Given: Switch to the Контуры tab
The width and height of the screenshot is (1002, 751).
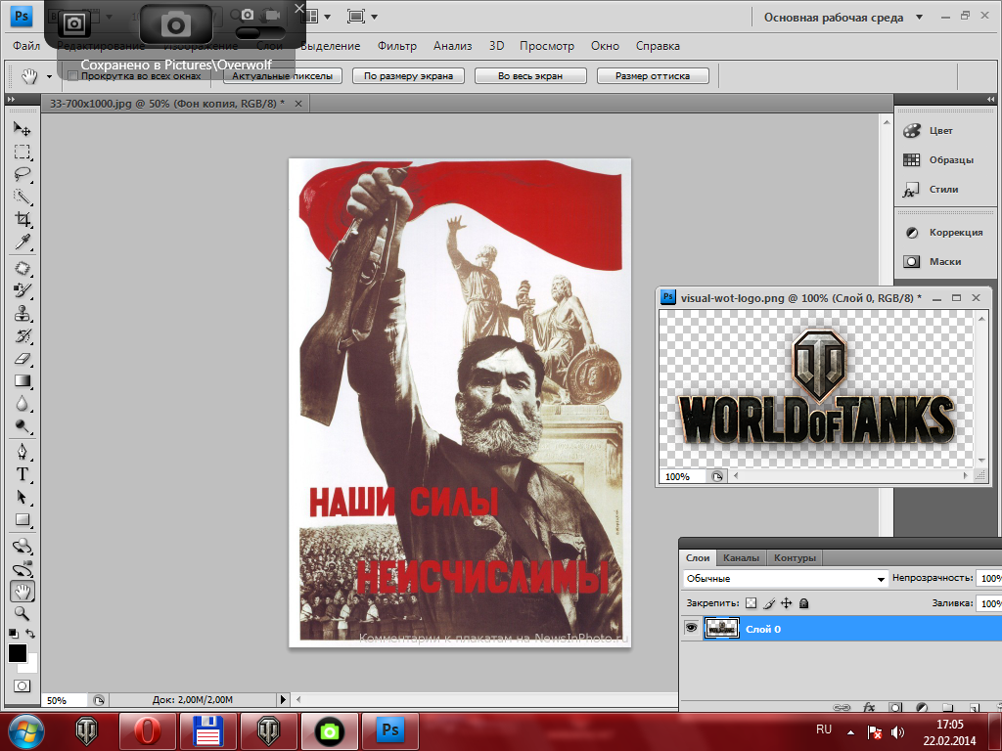Looking at the screenshot, I should (795, 558).
